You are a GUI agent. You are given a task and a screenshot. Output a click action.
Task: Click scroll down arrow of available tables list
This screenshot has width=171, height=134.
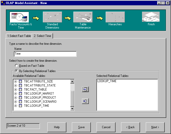click(72, 108)
